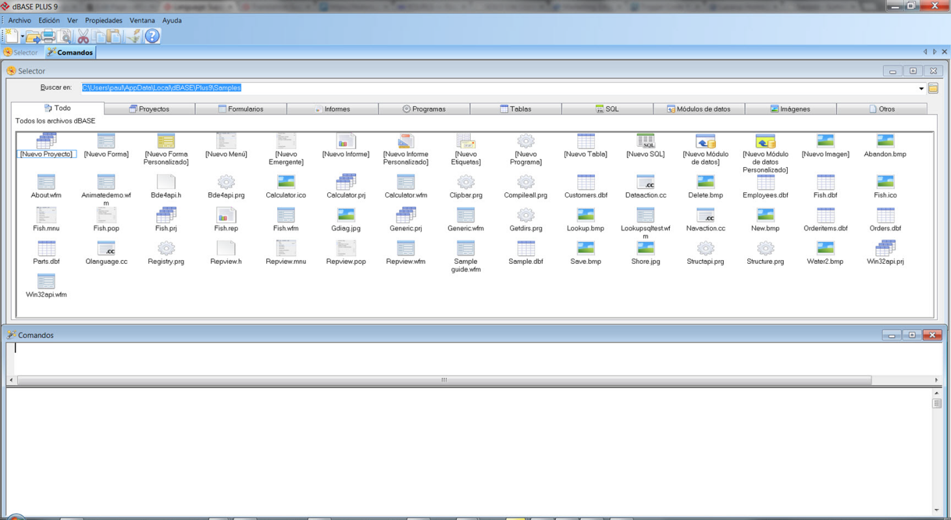Select the Imágenes tab
Viewport: 951px width, 520px height.
[x=790, y=109]
